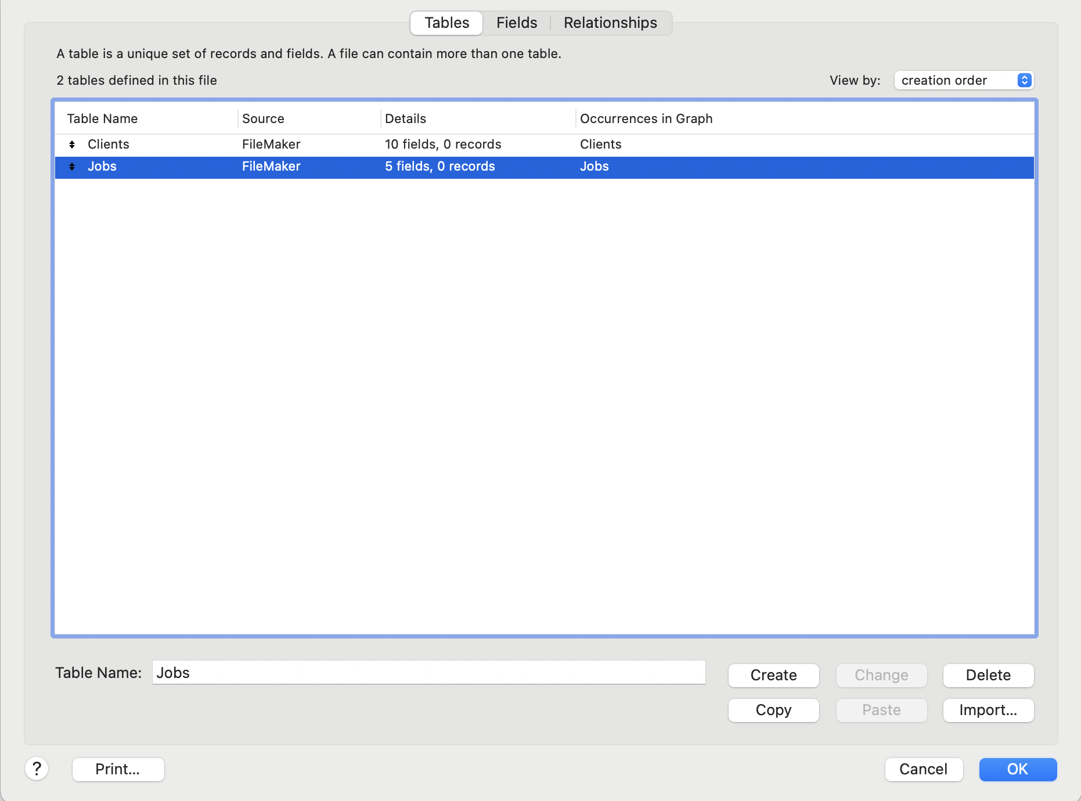This screenshot has width=1081, height=801.
Task: Click the reorder arrows icon beside Clients
Action: pos(72,145)
